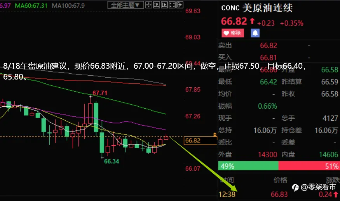Click the red 51% ratio bar
This screenshot has height=201, width=340.
(x=309, y=166)
